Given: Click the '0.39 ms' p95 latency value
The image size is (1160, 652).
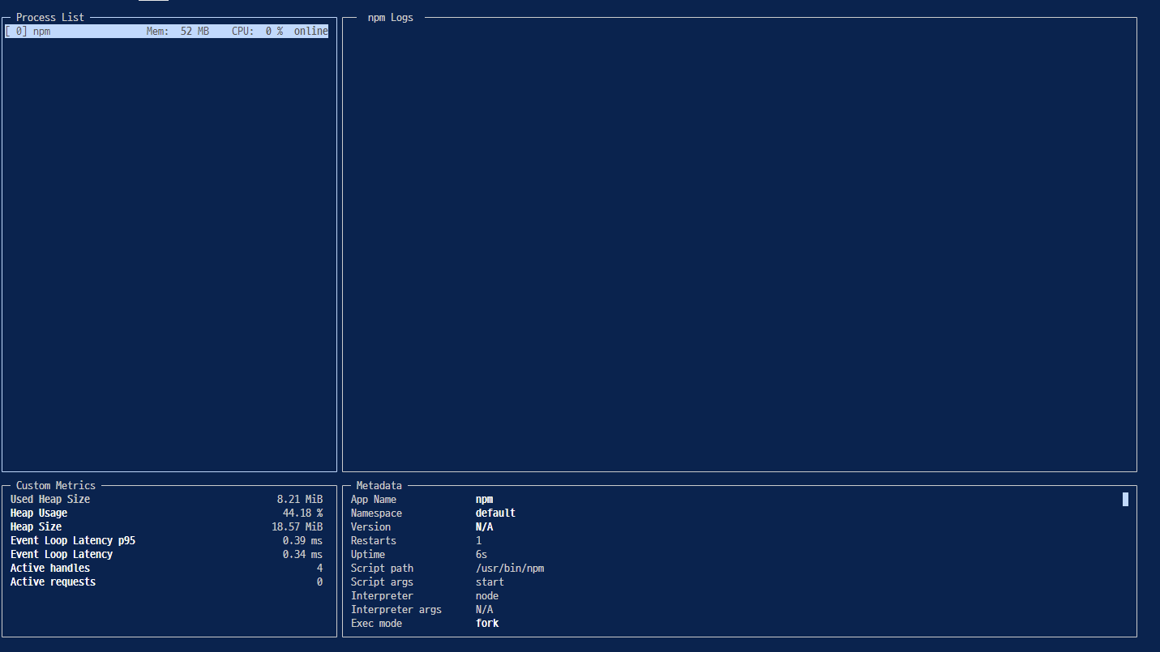Looking at the screenshot, I should click(303, 540).
